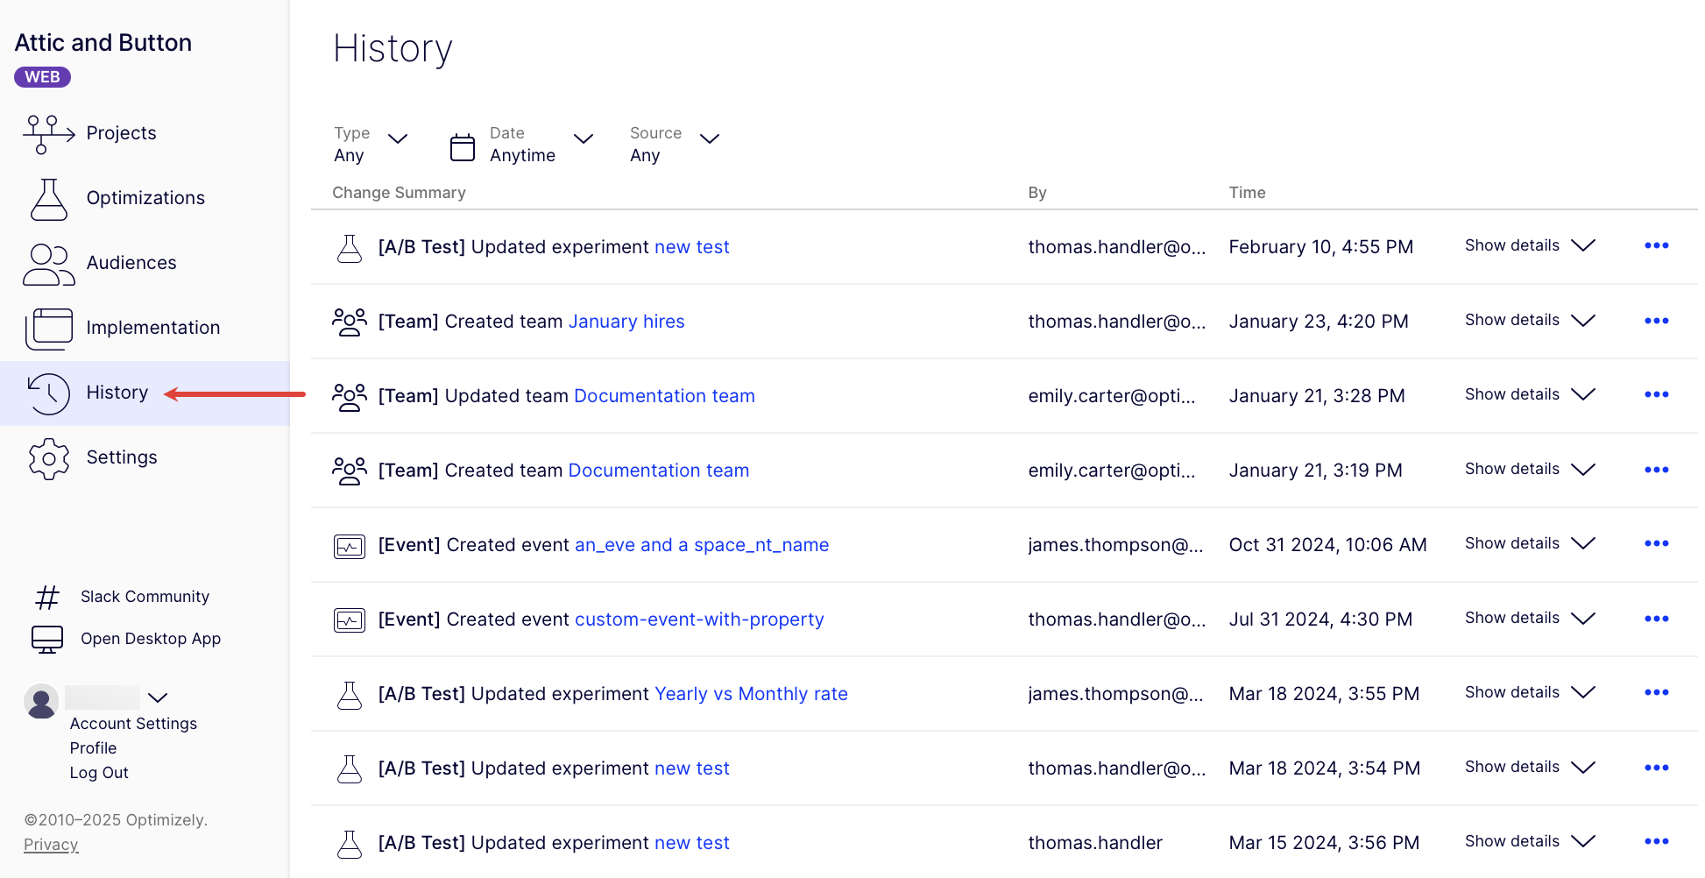Click the Optimizations flask icon
Screen dimensions: 1705x878
(x=48, y=199)
